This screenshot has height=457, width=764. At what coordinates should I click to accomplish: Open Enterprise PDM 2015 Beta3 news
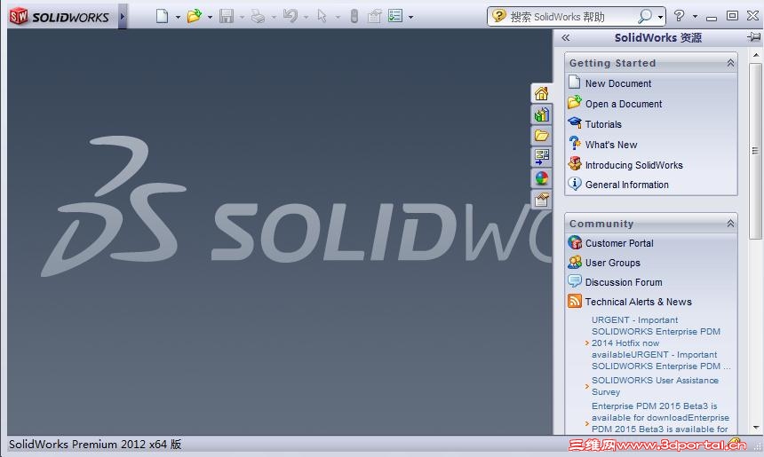click(x=660, y=418)
